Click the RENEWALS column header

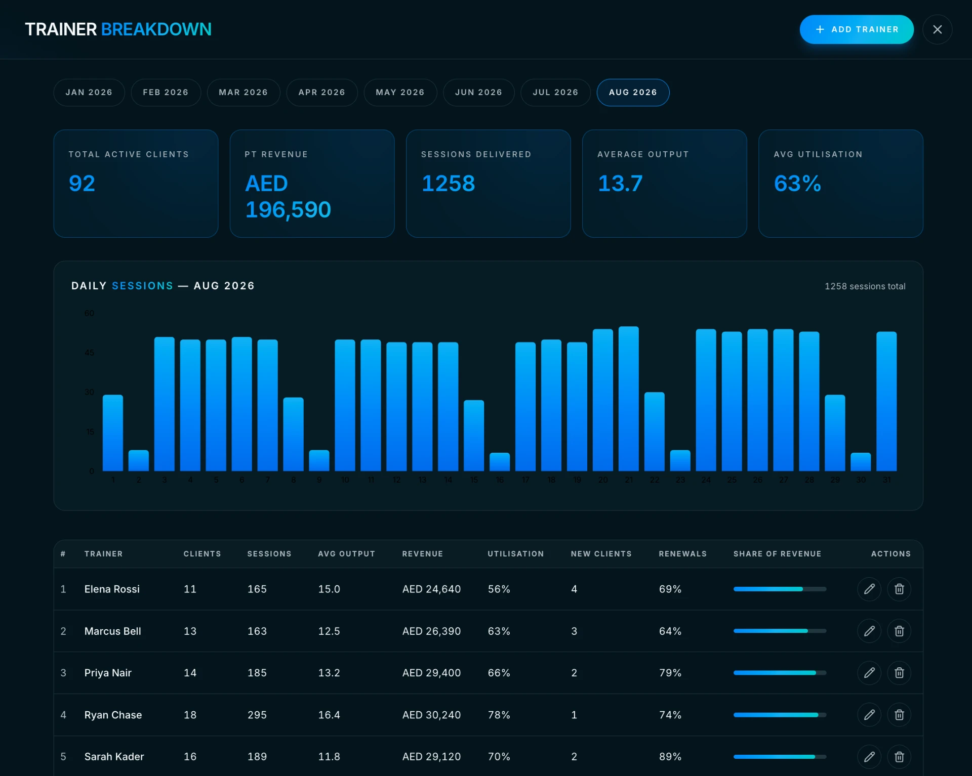pyautogui.click(x=682, y=554)
